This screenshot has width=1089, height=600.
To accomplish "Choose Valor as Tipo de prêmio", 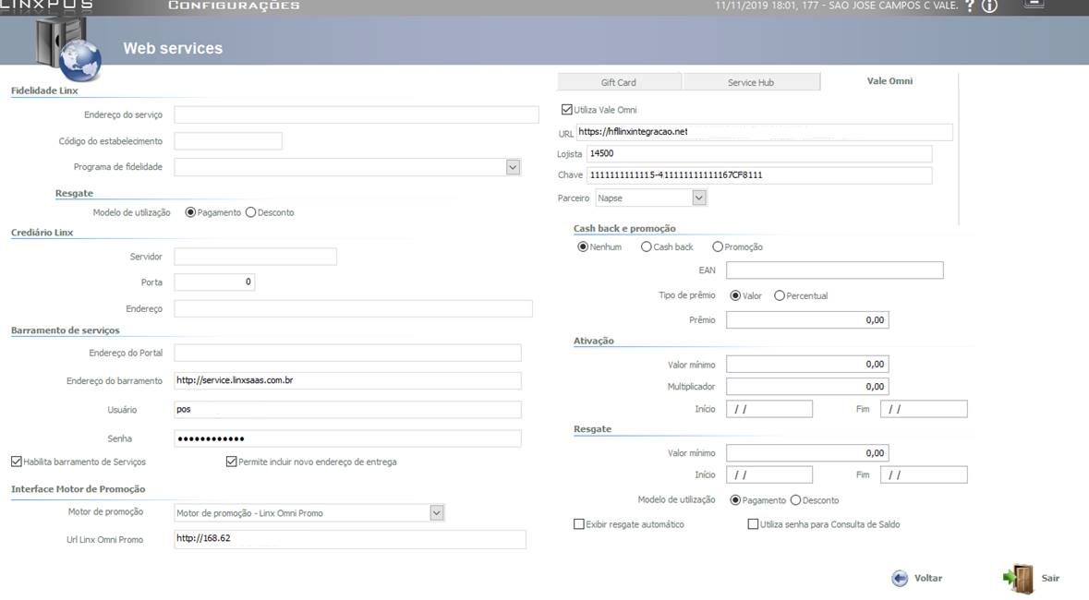I will click(735, 295).
